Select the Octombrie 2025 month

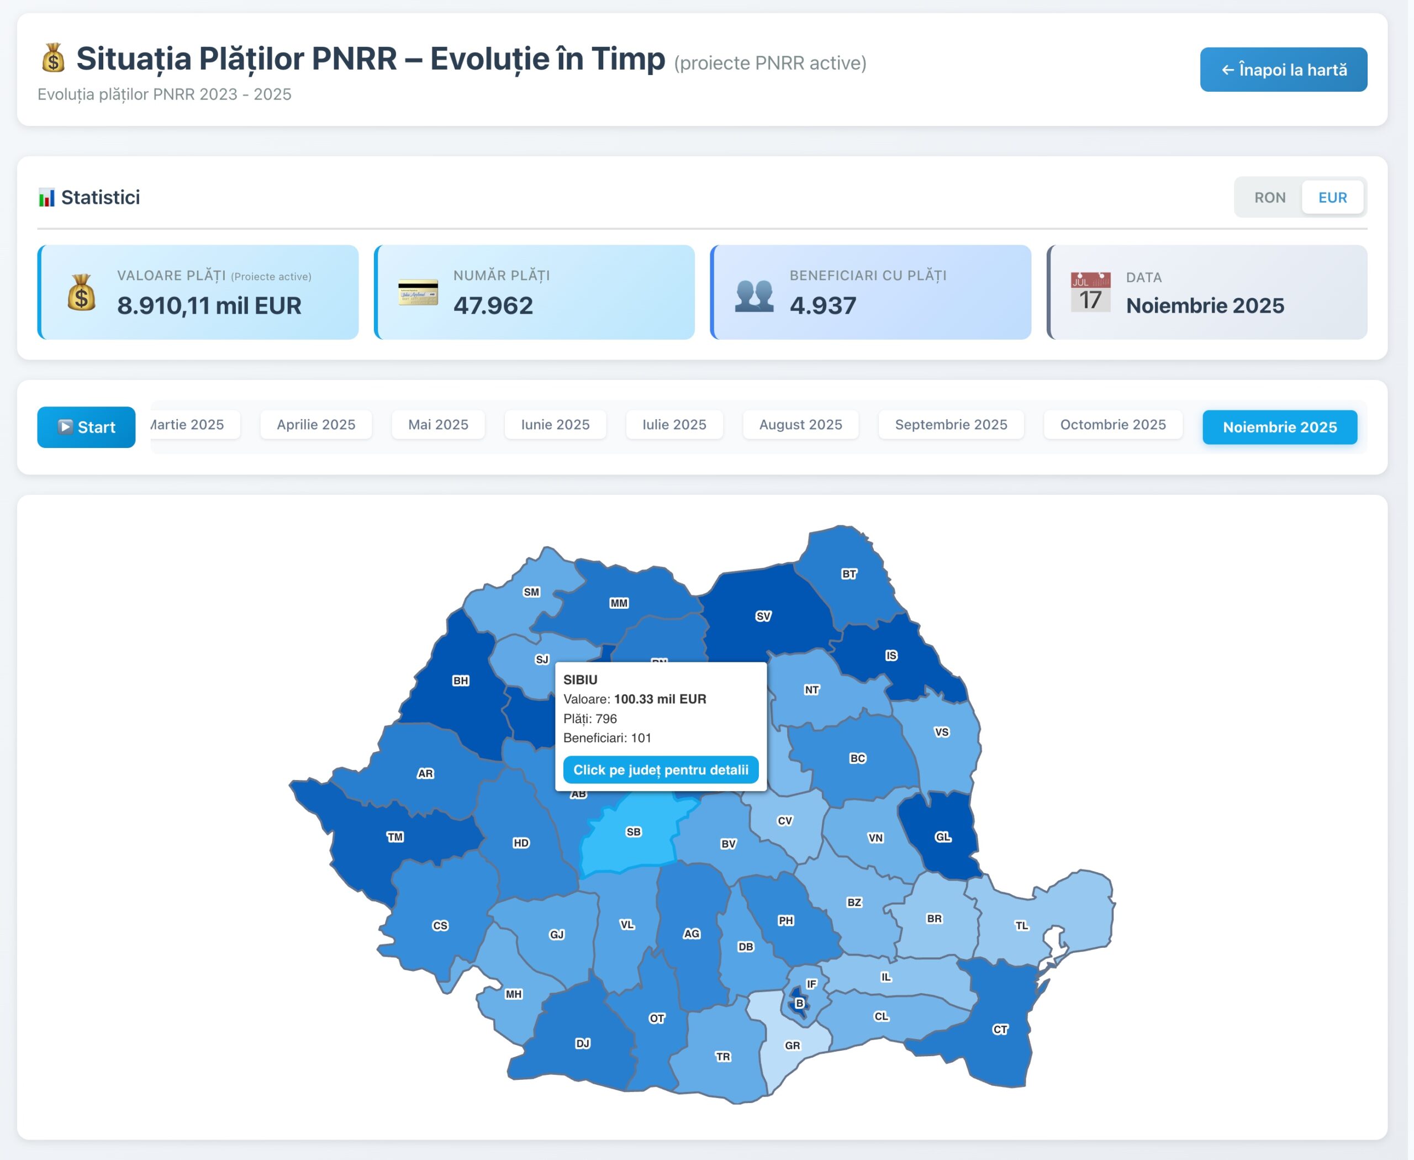pos(1112,424)
